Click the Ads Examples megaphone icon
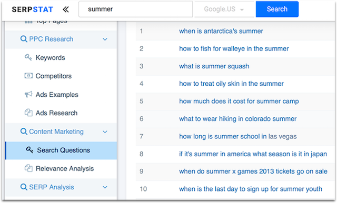Screen dimensions: 337x203 coord(28,94)
